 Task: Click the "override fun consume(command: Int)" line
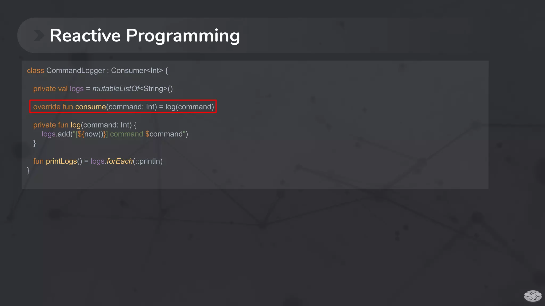click(123, 107)
